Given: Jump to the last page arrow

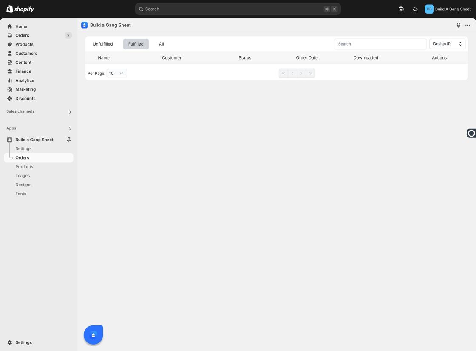Looking at the screenshot, I should [310, 73].
